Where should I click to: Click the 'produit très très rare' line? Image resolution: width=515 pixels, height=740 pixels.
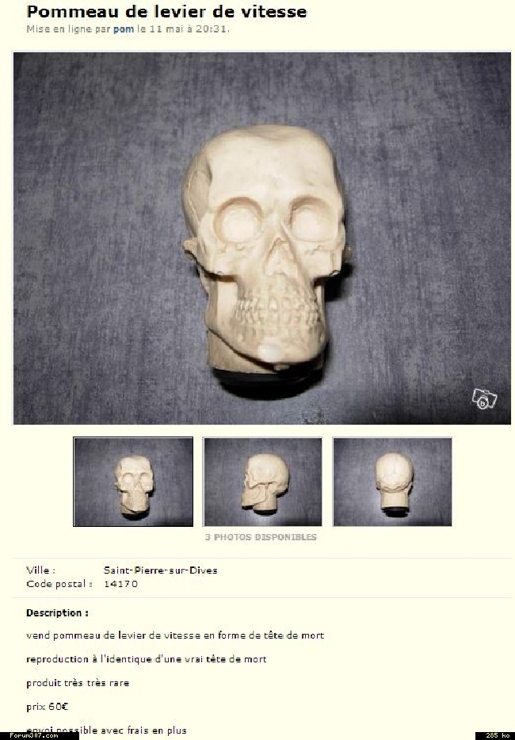(x=78, y=683)
